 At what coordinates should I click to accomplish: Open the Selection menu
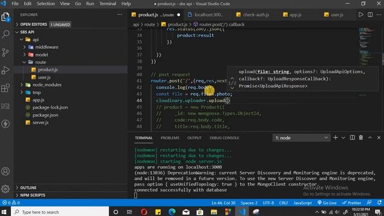[46, 4]
